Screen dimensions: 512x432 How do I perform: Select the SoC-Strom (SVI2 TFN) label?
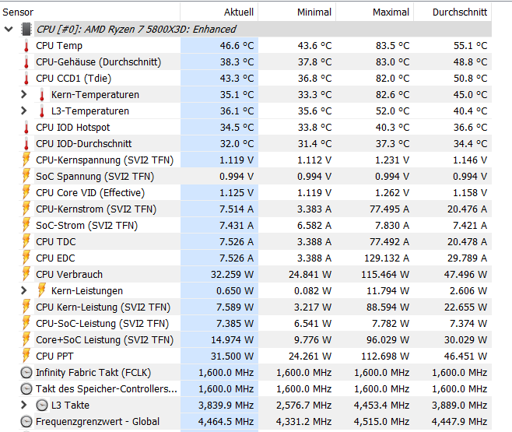pyautogui.click(x=87, y=225)
